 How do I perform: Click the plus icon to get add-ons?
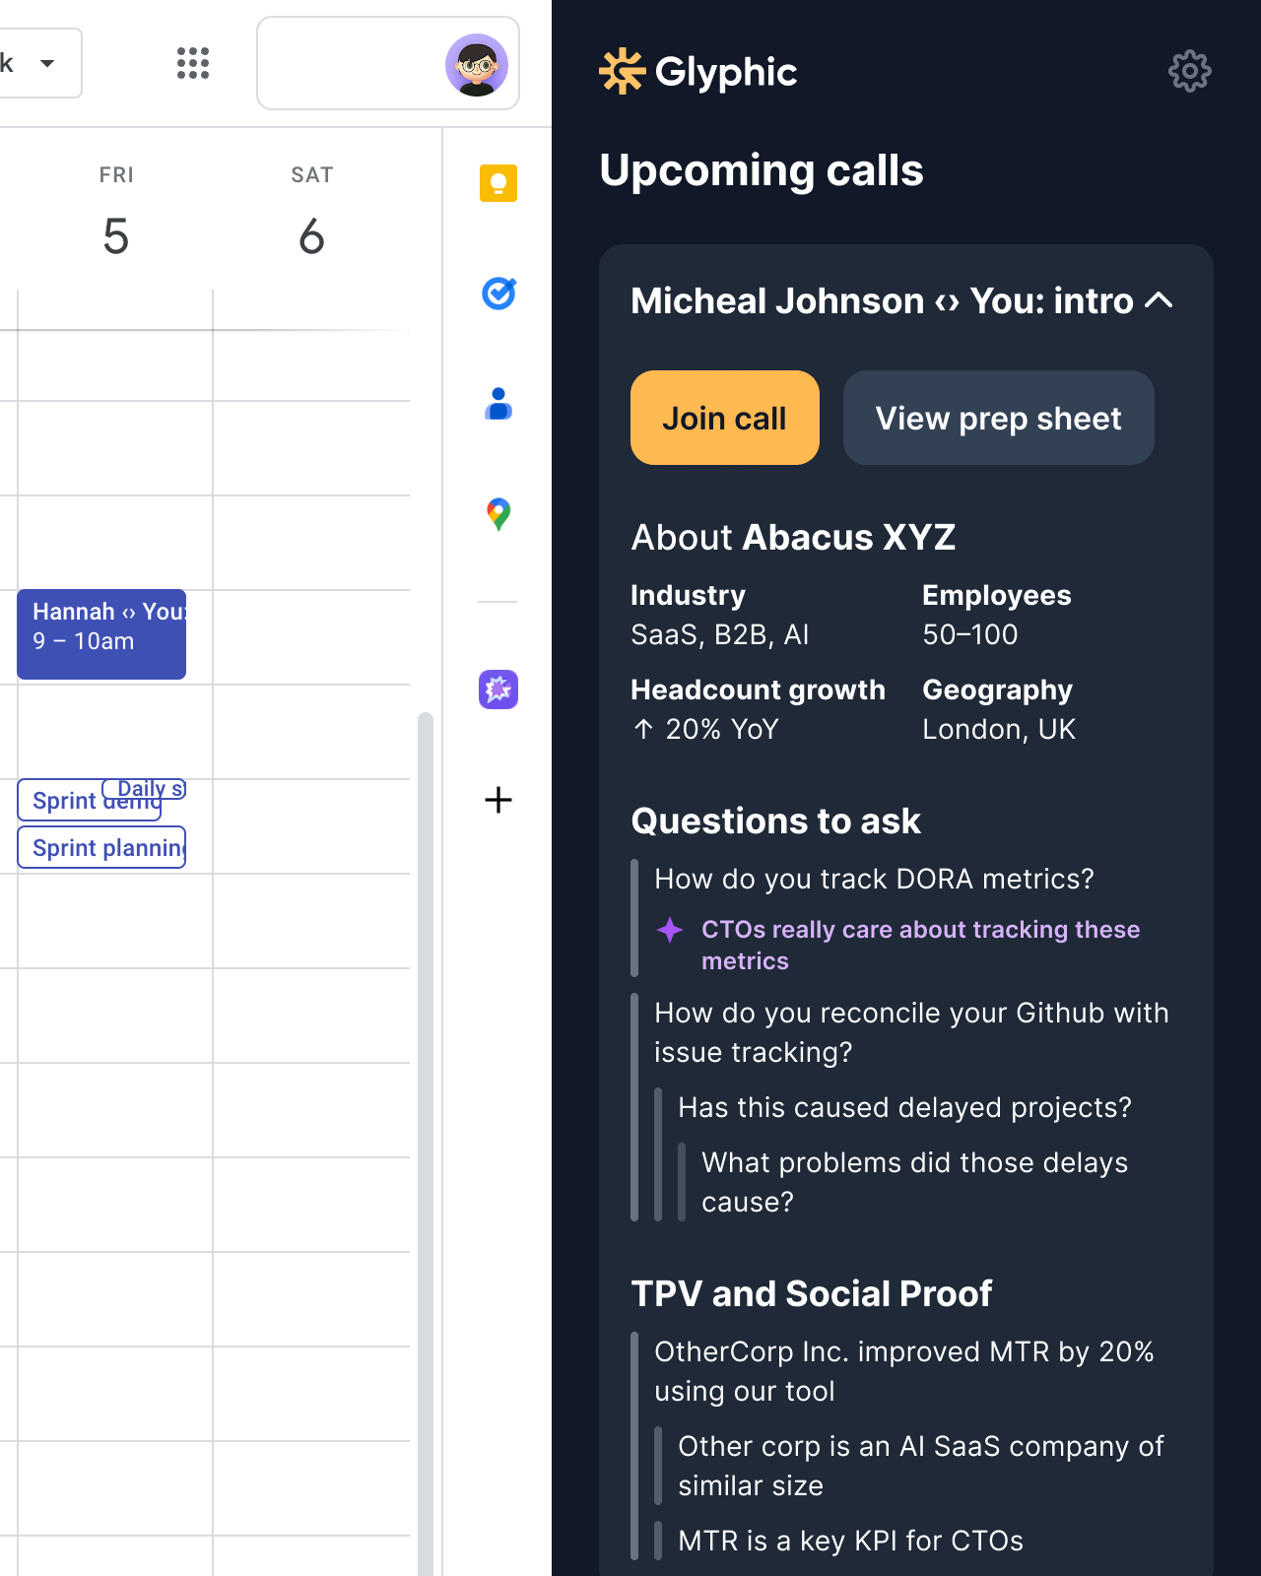(x=498, y=800)
